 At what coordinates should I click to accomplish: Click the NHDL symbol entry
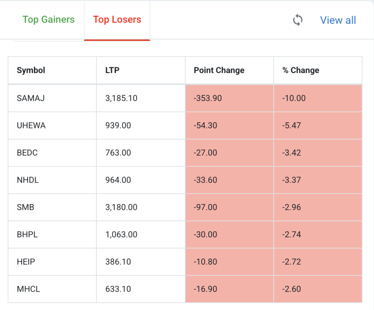coord(28,180)
